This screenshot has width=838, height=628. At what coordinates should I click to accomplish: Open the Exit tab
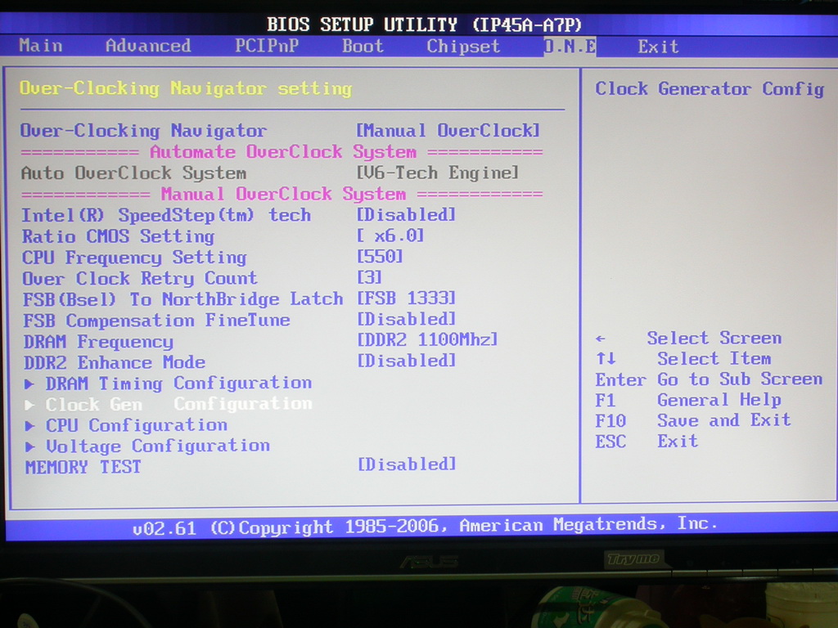pos(658,47)
